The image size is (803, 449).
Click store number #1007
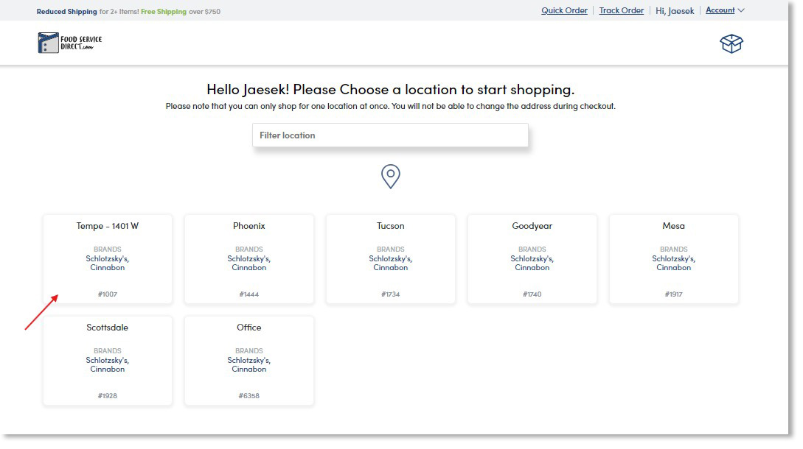[108, 294]
